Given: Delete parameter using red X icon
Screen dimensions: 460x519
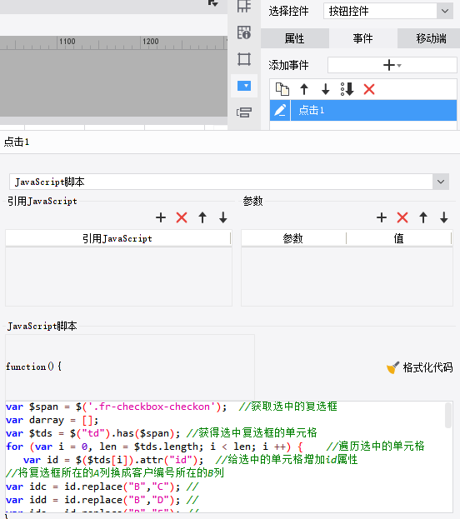Looking at the screenshot, I should (402, 217).
